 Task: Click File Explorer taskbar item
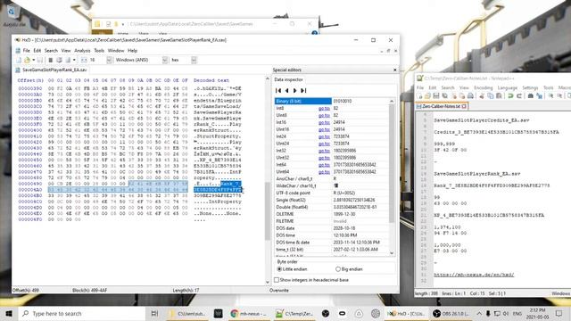pyautogui.click(x=188, y=313)
